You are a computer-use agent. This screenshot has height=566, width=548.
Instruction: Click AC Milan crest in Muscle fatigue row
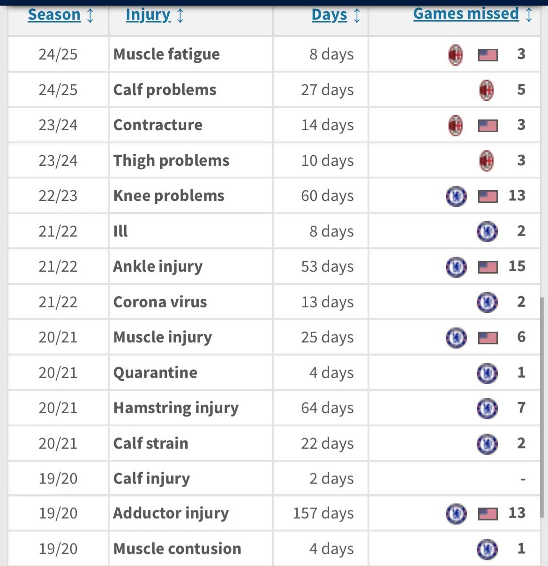(455, 55)
